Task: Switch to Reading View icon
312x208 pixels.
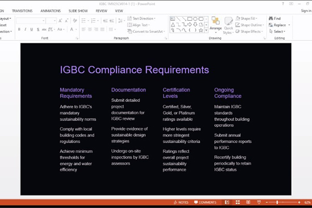Action: pos(248,202)
